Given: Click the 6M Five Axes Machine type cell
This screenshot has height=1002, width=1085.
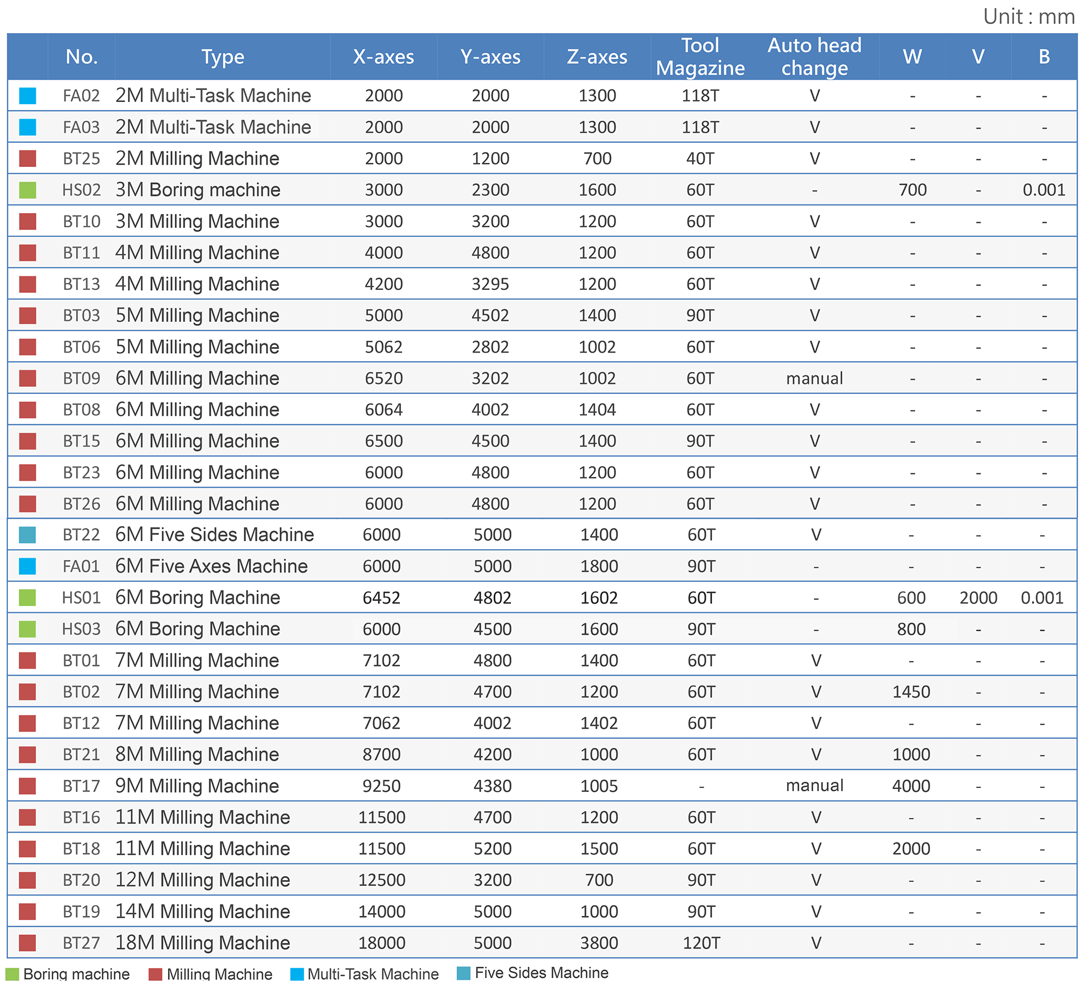Looking at the screenshot, I should 211,566.
